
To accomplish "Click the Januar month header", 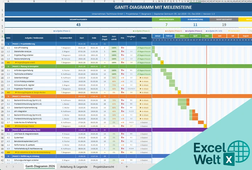I will (158, 36).
